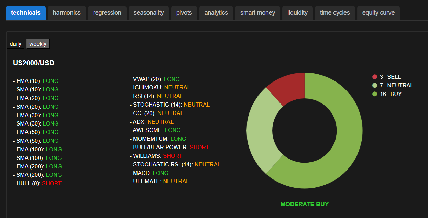428x218 pixels.
Task: Open the time cycles tab
Action: pyautogui.click(x=334, y=13)
